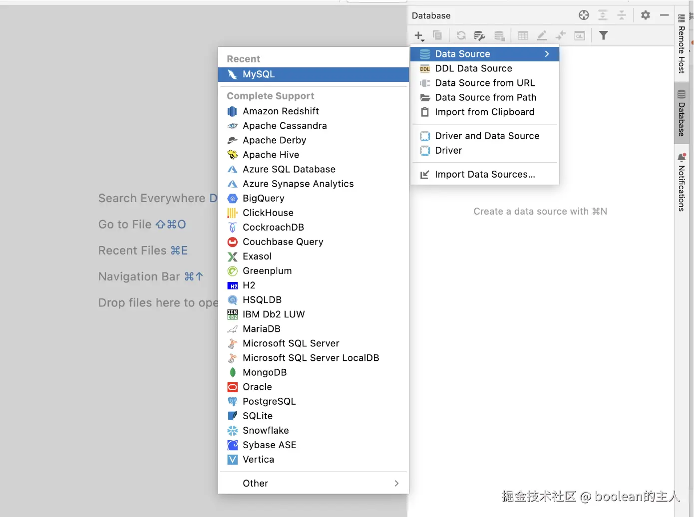The image size is (694, 517).
Task: Choose the Driver menu item
Action: (484, 150)
